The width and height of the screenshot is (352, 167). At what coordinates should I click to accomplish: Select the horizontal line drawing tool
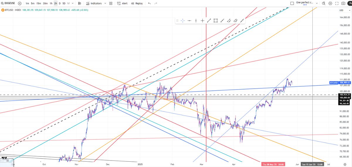coord(189,21)
